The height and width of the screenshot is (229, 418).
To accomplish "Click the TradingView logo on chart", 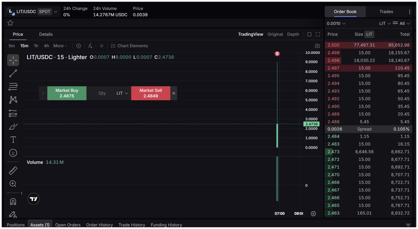I will click(x=33, y=199).
